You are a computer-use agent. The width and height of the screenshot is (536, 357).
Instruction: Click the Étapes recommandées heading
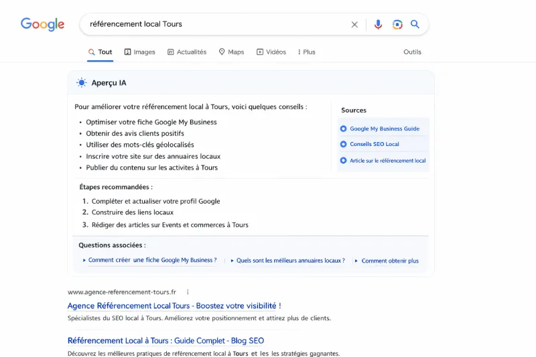116,187
